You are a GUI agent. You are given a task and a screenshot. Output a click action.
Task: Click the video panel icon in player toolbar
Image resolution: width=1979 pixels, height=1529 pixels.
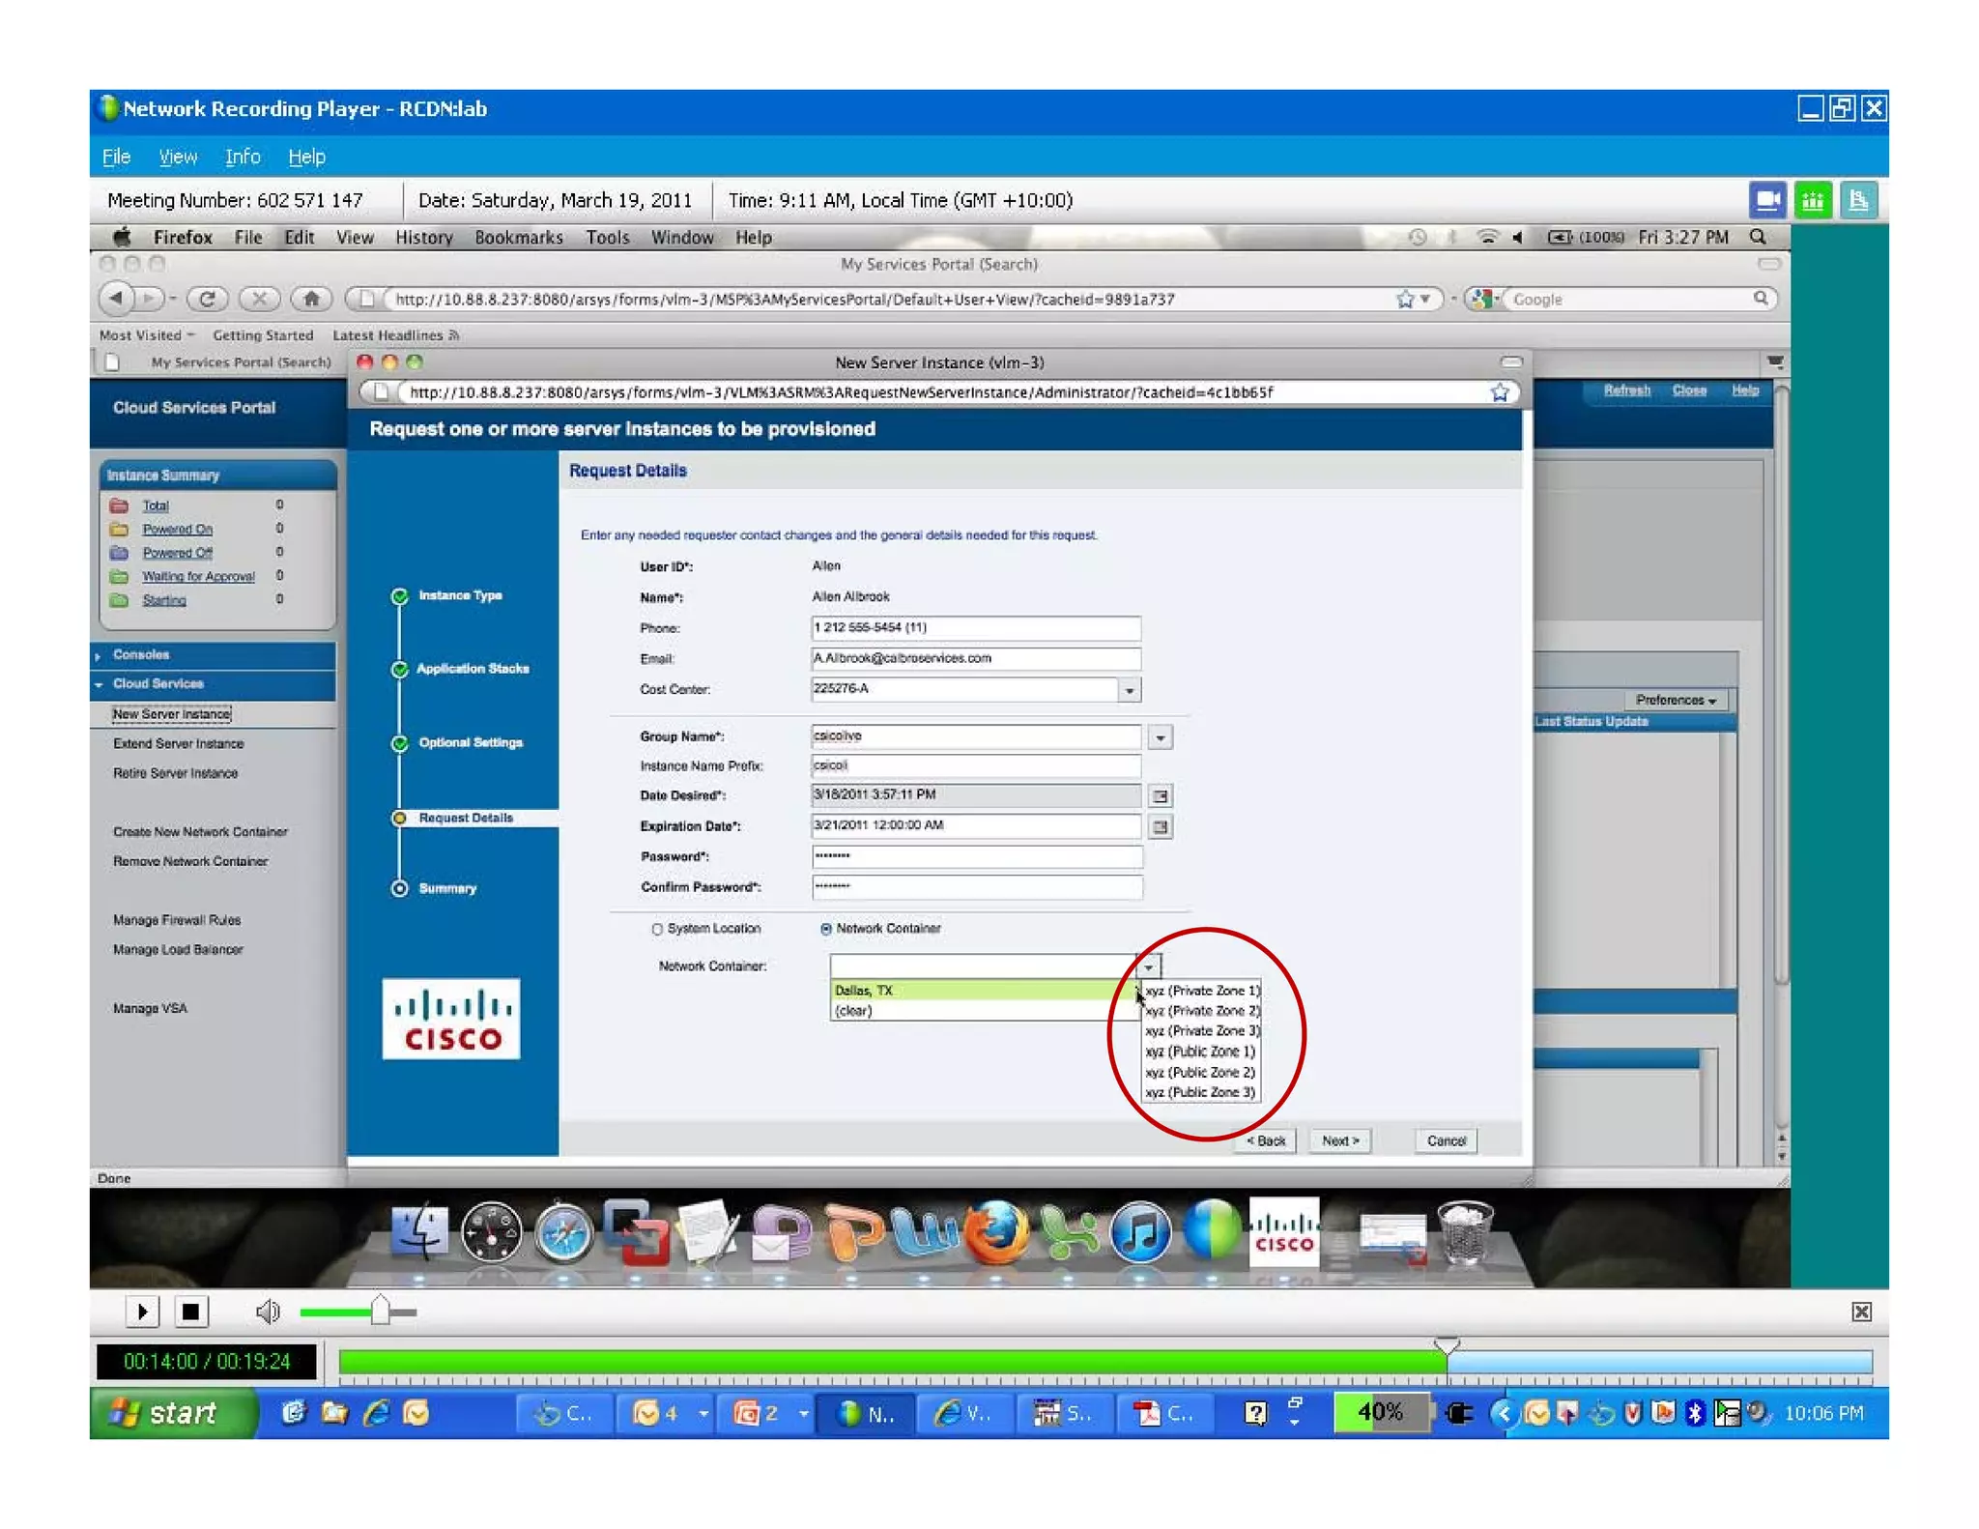coord(1767,200)
